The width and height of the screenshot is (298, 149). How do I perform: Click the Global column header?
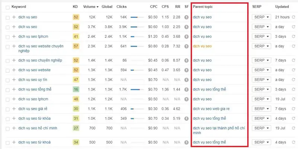[107, 7]
